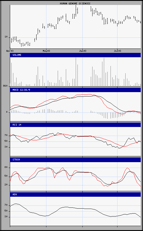Select the VOLUME panel header
The width and height of the screenshot is (143, 231).
point(75,55)
